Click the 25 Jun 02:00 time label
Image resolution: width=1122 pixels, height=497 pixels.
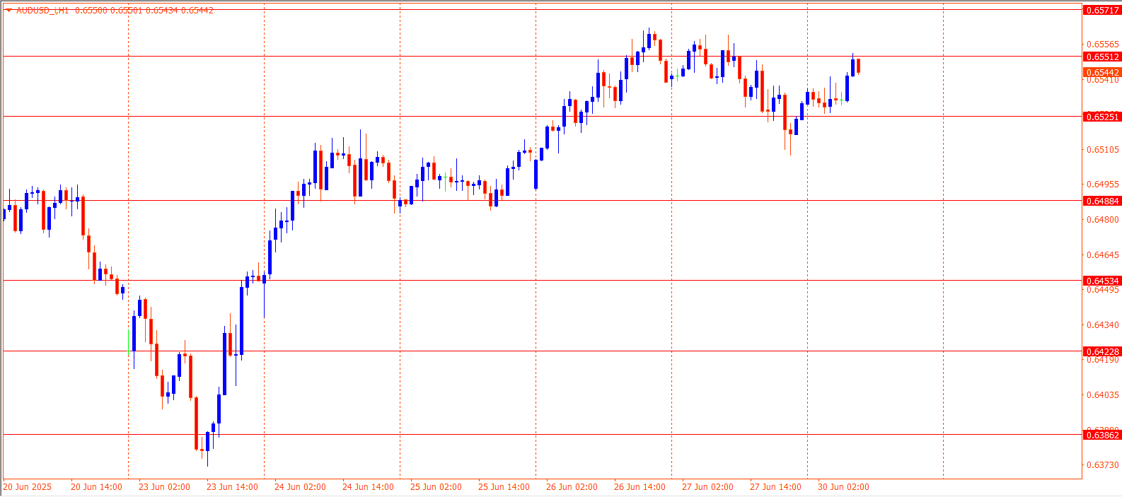pyautogui.click(x=436, y=486)
